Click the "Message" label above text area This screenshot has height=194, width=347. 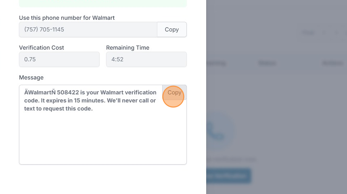[31, 77]
